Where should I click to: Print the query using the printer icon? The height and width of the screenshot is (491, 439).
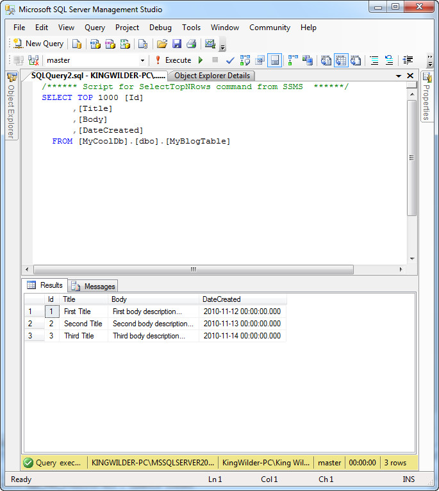[x=192, y=44]
